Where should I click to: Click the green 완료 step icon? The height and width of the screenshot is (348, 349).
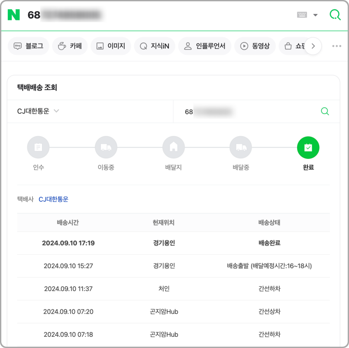pos(308,148)
